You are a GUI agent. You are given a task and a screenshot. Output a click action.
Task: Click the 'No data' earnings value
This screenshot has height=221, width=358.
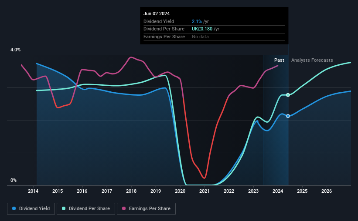click(200, 37)
